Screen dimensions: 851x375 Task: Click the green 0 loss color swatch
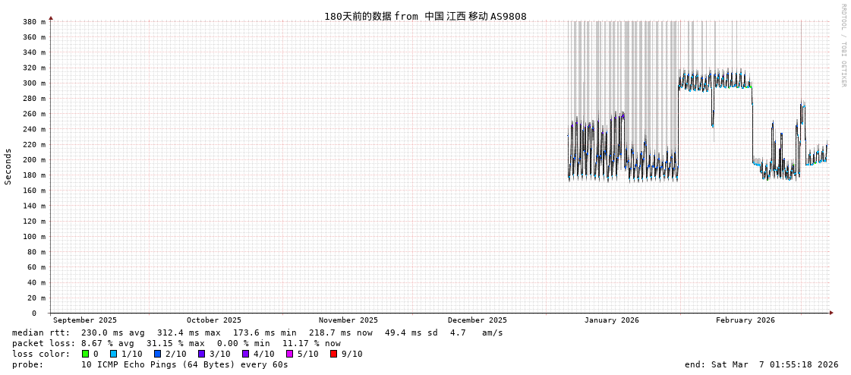click(x=86, y=354)
